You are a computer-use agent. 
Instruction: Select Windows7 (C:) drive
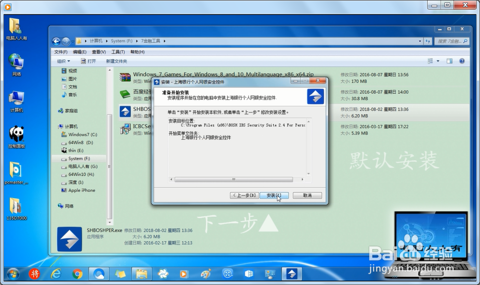[x=79, y=134]
